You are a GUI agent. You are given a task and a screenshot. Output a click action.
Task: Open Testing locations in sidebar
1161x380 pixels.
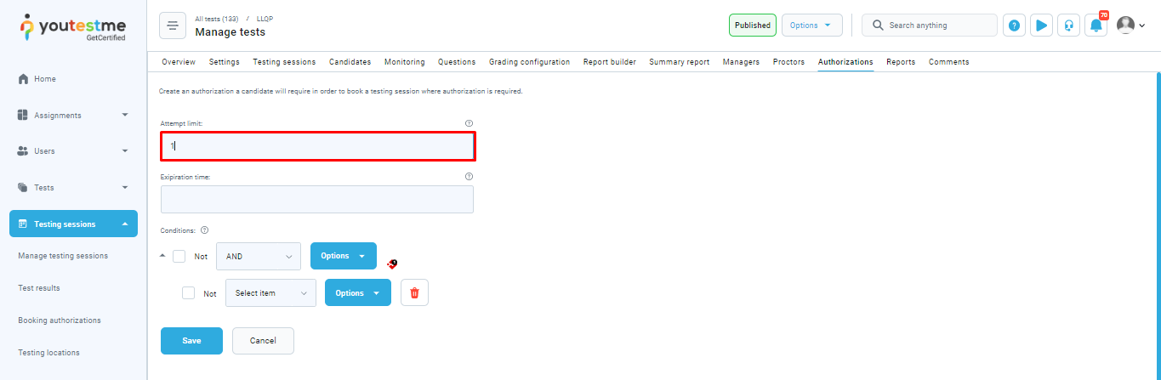[48, 353]
